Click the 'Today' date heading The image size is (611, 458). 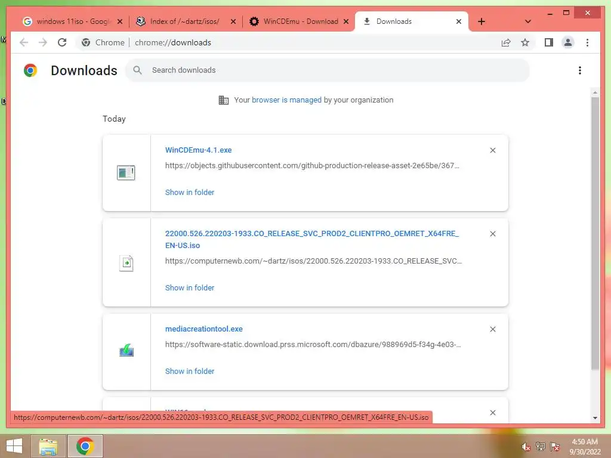point(114,119)
